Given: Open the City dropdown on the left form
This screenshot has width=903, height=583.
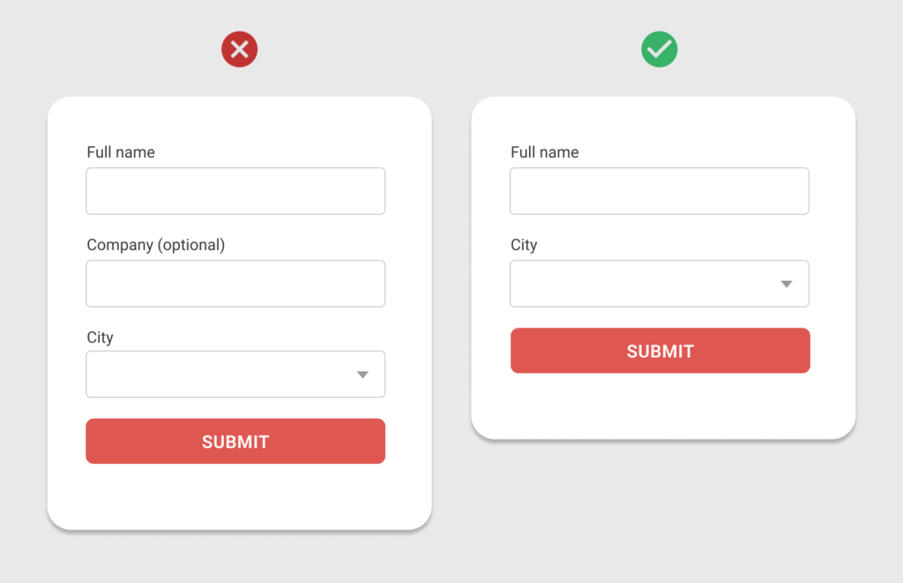Looking at the screenshot, I should click(235, 373).
